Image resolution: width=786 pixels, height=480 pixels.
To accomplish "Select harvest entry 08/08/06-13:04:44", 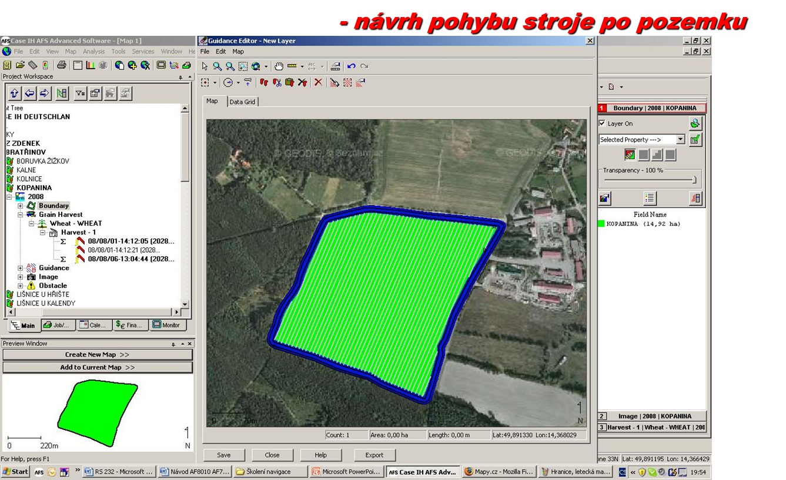I will (x=131, y=259).
